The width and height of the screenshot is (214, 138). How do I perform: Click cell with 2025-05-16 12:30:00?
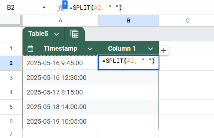(60, 78)
